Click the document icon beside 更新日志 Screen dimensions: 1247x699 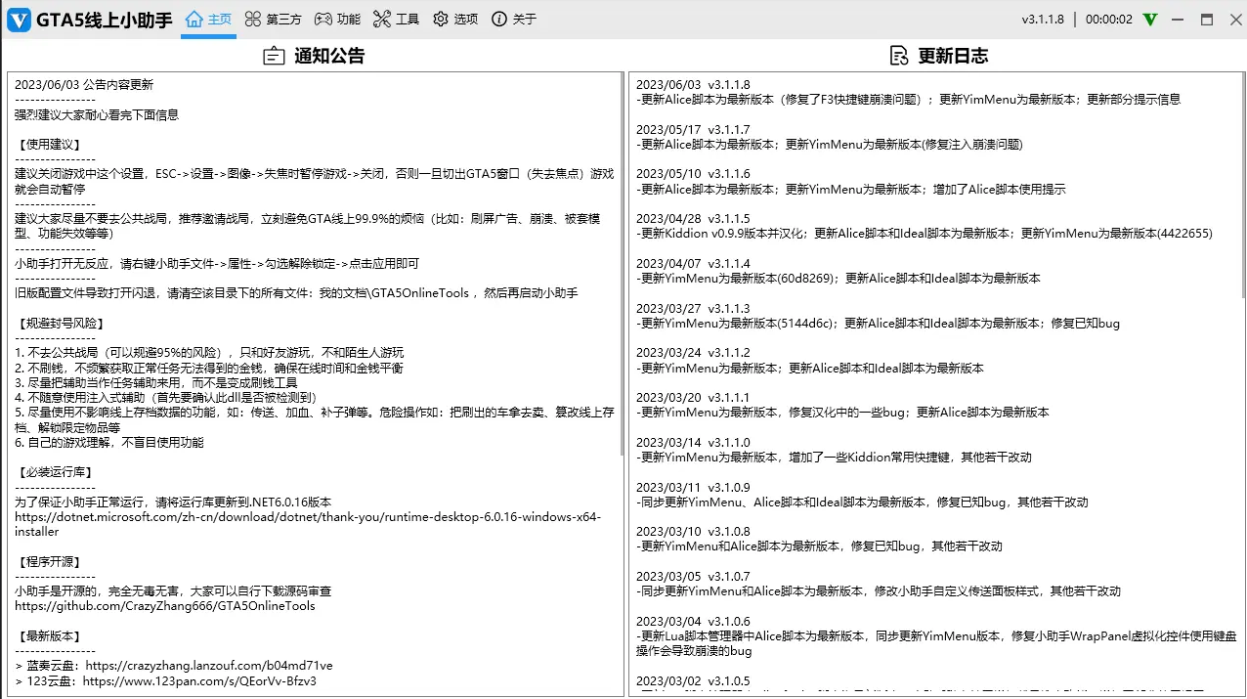click(898, 55)
